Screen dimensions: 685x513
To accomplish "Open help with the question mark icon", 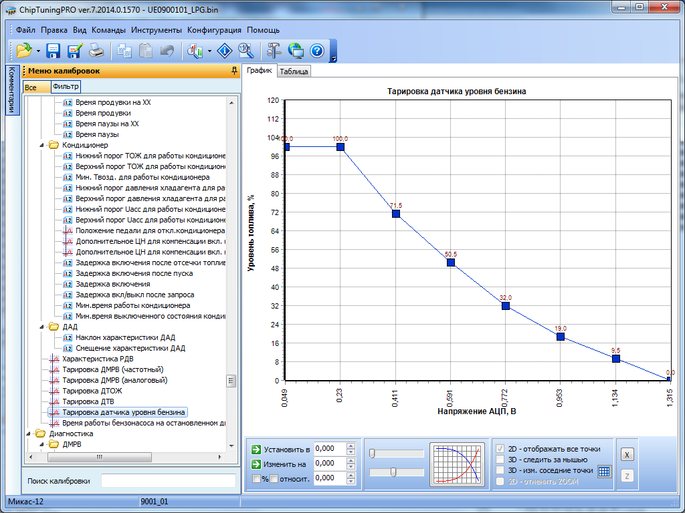I will coord(317,50).
